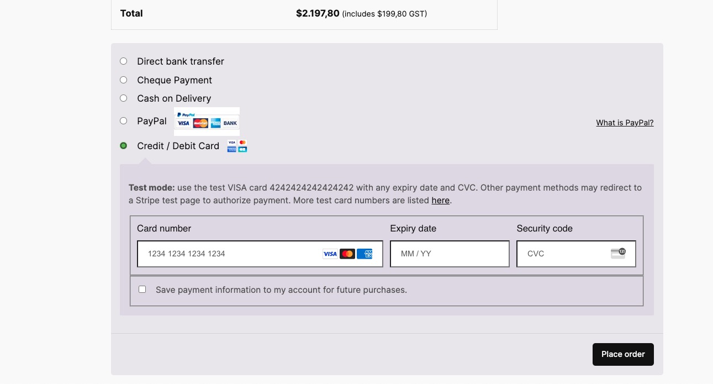Click the CVC card hint icon

pyautogui.click(x=618, y=254)
